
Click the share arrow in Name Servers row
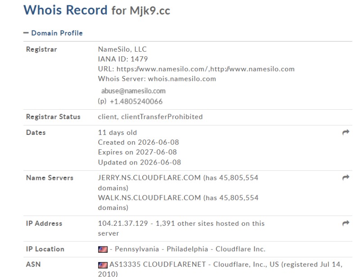(346, 178)
